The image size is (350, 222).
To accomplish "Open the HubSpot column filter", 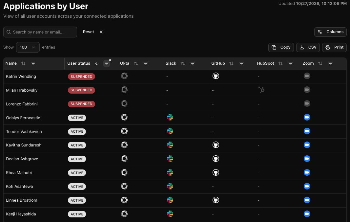I will pos(290,63).
